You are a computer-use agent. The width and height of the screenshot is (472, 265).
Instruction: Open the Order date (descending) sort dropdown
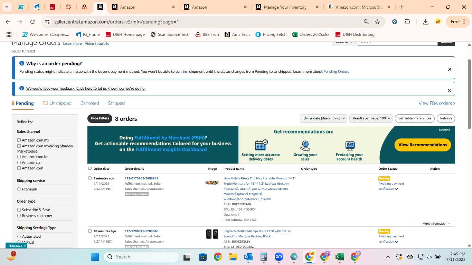pyautogui.click(x=323, y=118)
